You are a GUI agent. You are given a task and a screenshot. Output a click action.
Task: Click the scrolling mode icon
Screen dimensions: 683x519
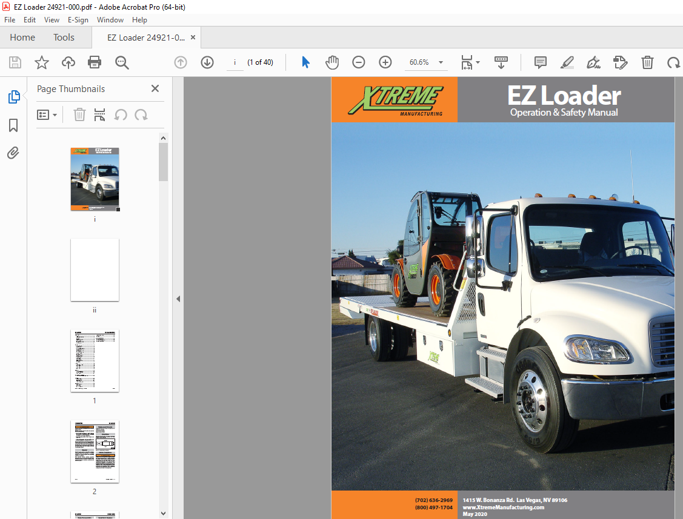pyautogui.click(x=501, y=62)
